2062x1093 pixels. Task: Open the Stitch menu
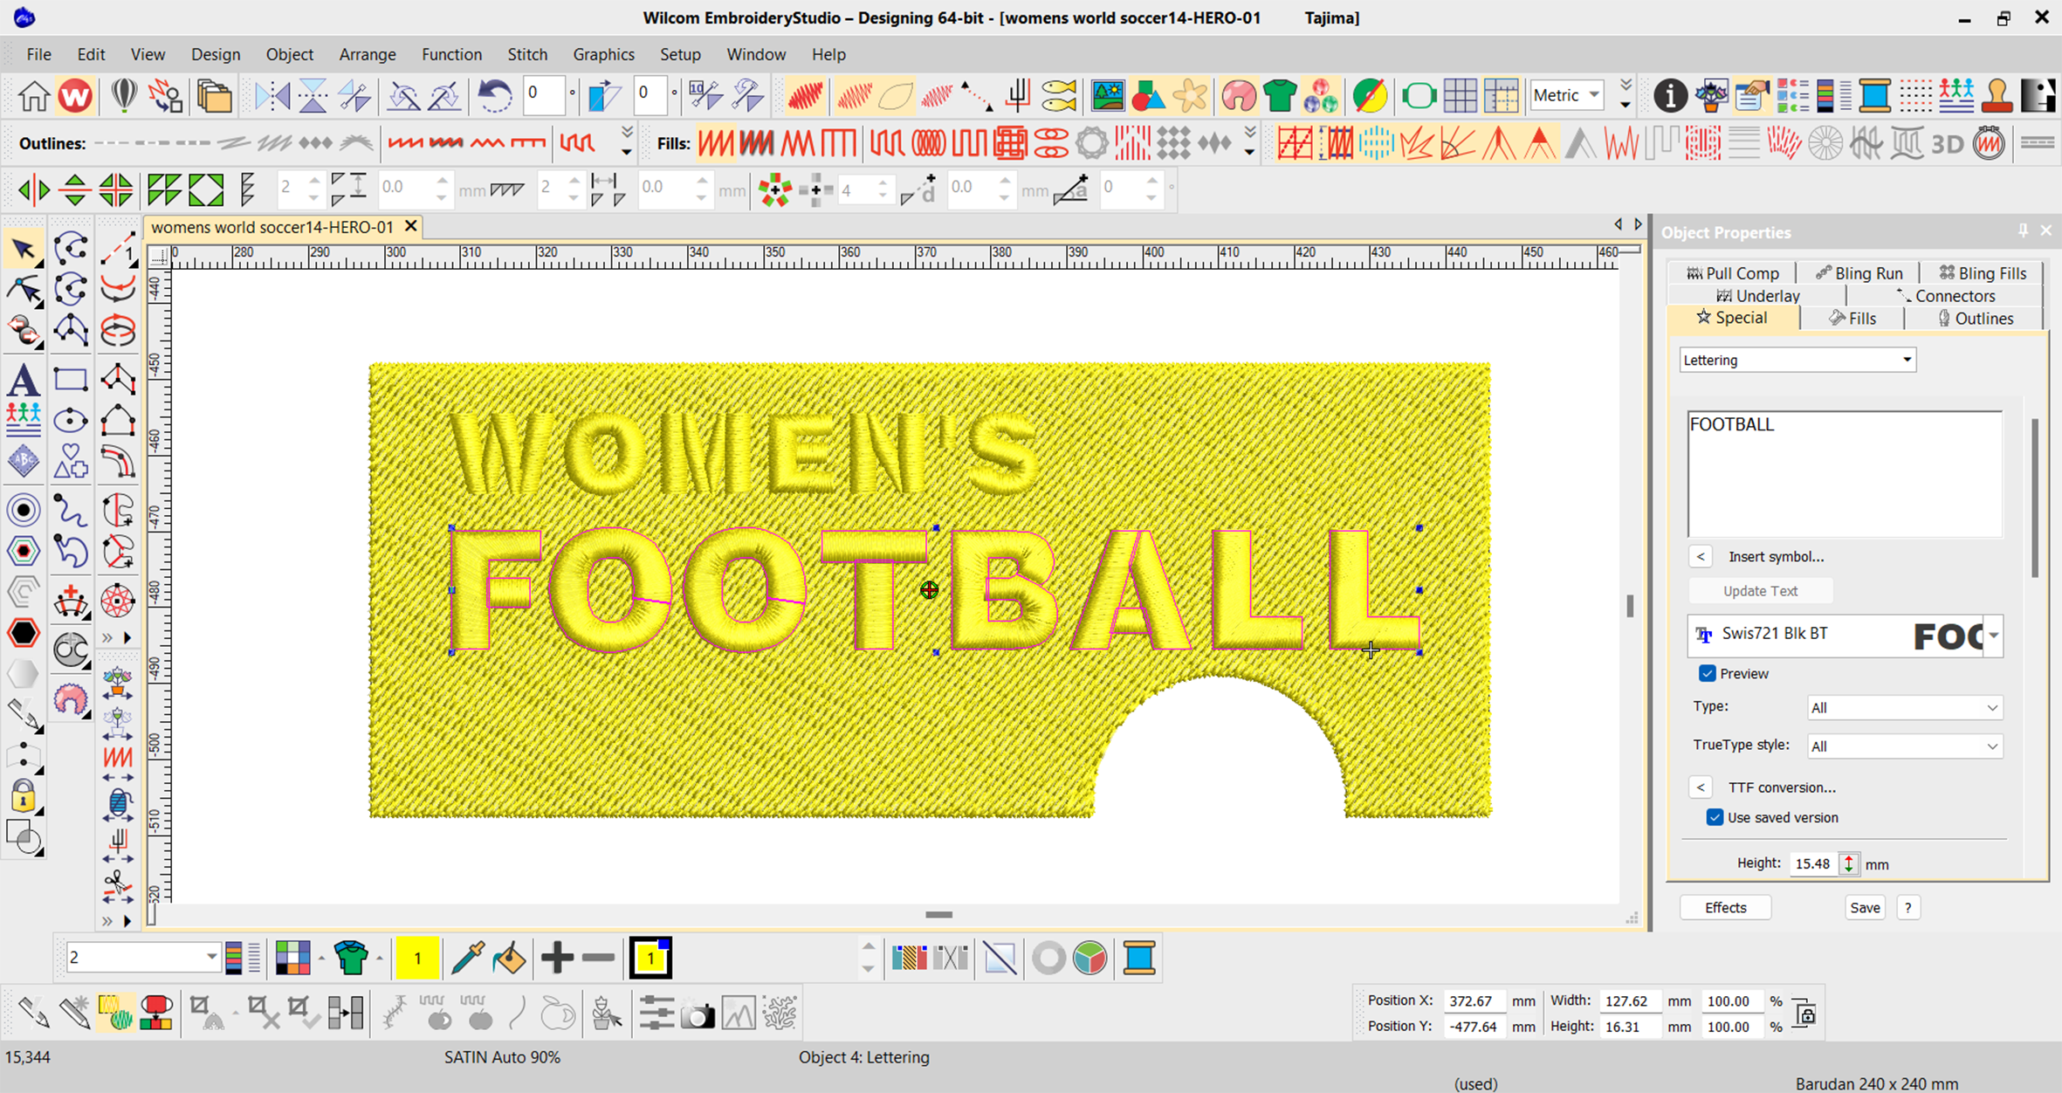pyautogui.click(x=527, y=54)
